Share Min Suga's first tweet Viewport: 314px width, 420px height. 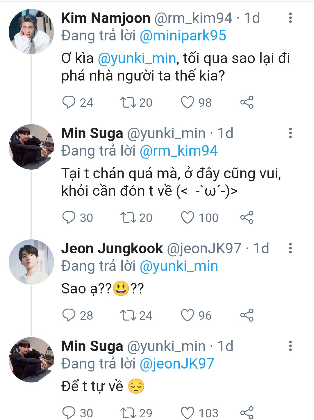point(247,218)
